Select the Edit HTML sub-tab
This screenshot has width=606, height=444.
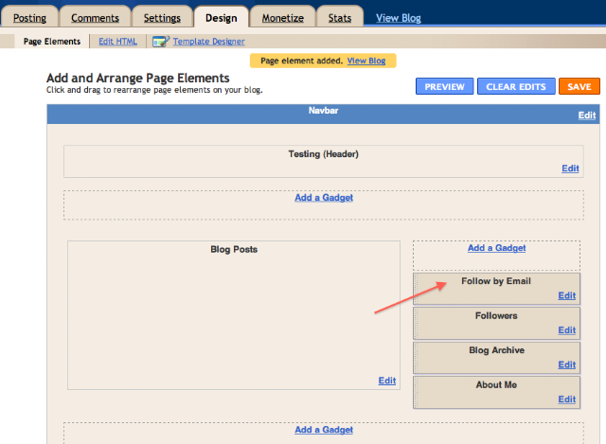pyautogui.click(x=117, y=42)
